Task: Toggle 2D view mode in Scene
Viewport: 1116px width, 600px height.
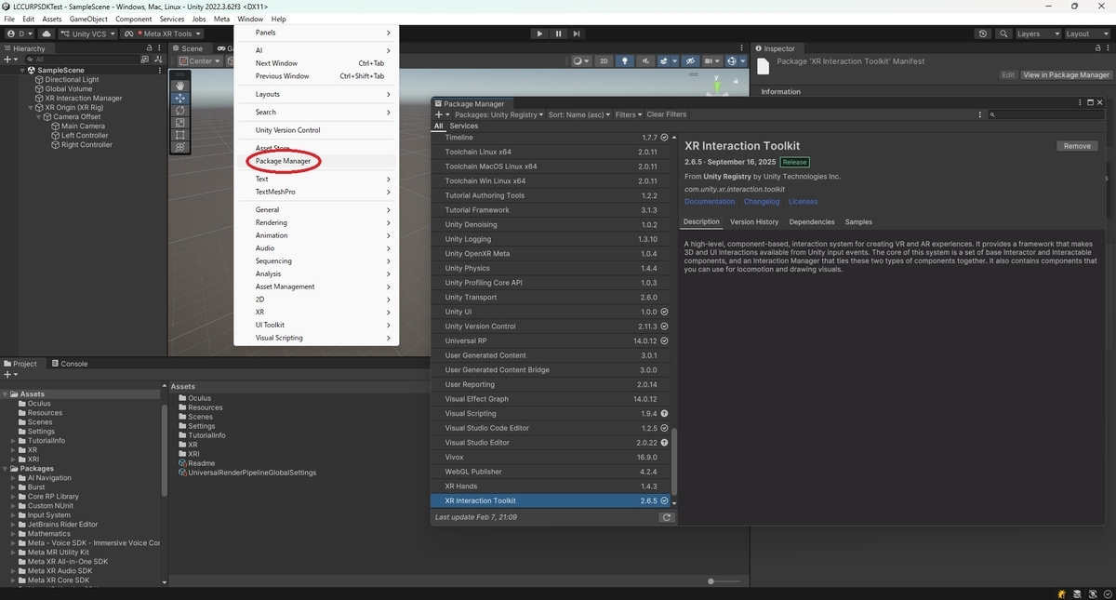Action: tap(604, 61)
